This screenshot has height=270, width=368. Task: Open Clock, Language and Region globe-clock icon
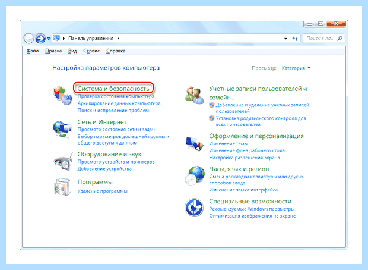pos(195,175)
